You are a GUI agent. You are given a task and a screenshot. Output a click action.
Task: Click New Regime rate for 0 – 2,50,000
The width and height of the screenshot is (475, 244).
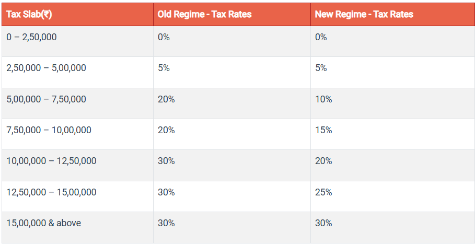321,38
